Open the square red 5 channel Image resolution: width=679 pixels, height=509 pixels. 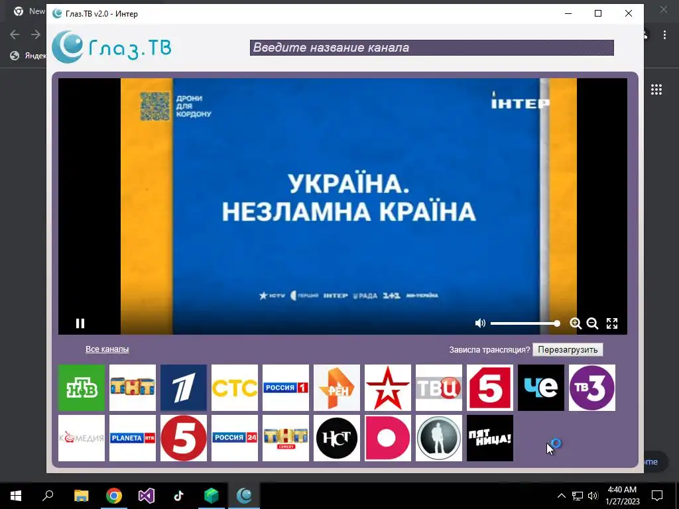point(490,387)
